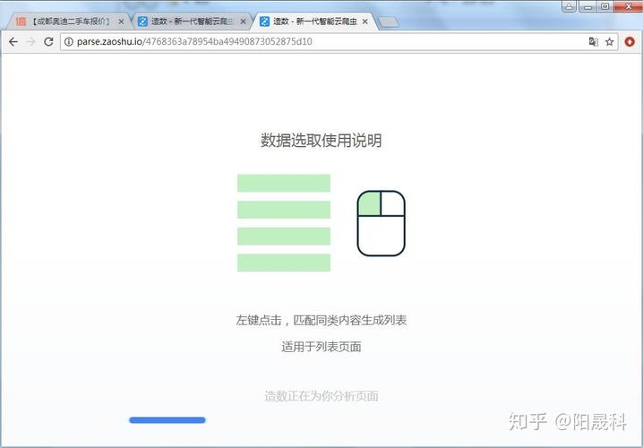Switch to the 成都奥迪二手车报价 tab
This screenshot has width=643, height=448.
[70, 22]
